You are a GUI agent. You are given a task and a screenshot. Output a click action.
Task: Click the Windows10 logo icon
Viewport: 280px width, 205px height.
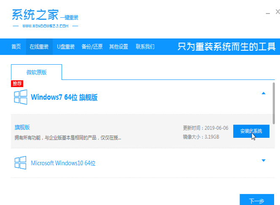point(21,163)
